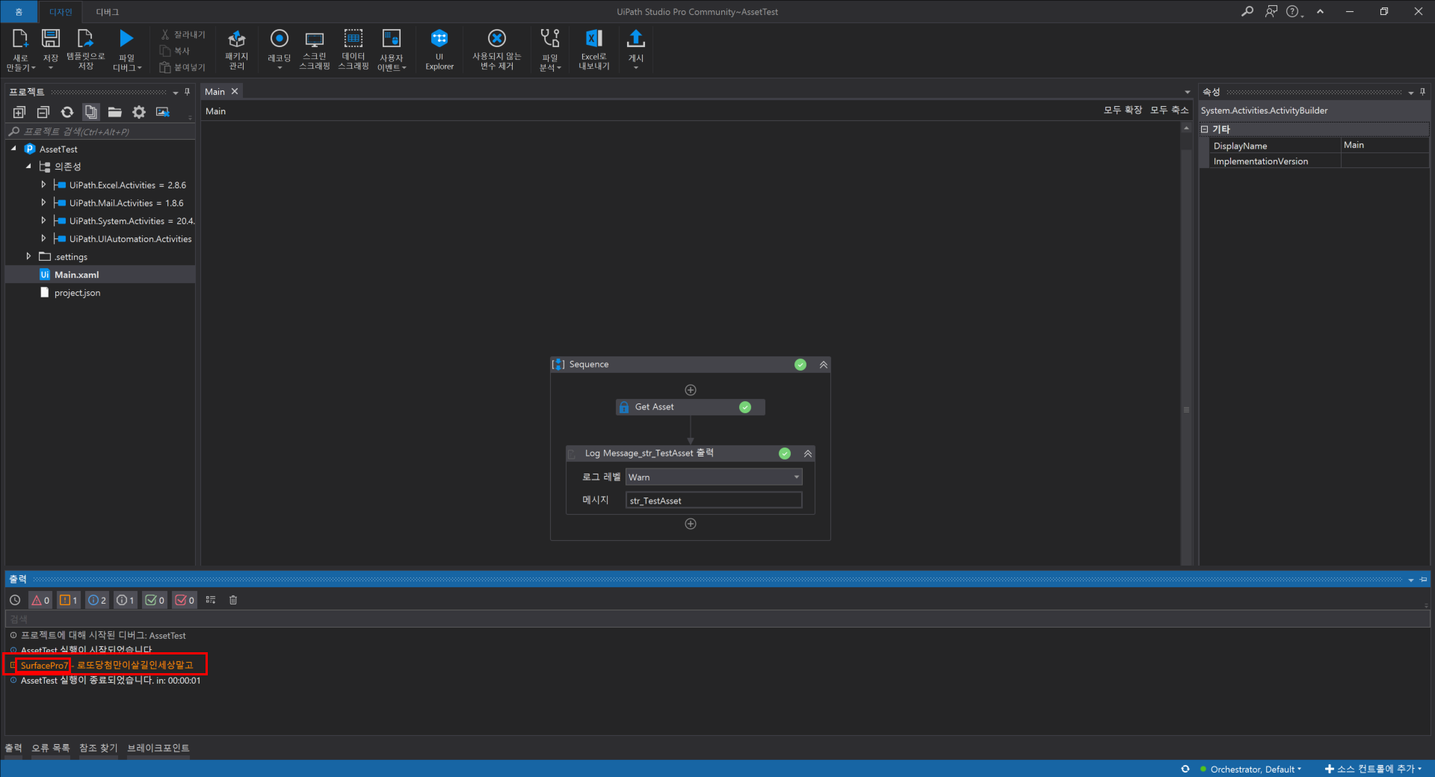Click Save as Template (템플릿으로 저장)
Viewport: 1435px width, 777px height.
tap(85, 49)
